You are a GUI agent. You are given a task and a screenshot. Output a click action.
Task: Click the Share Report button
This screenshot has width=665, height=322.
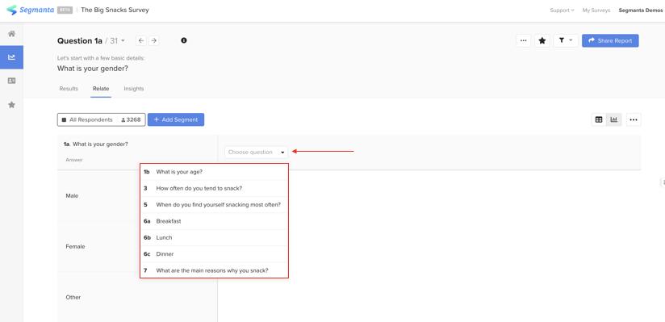point(610,40)
